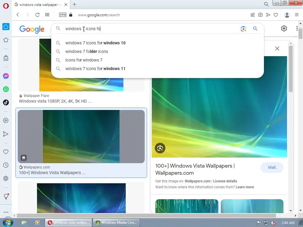Click the Google logo
The image size is (303, 227).
click(x=32, y=29)
